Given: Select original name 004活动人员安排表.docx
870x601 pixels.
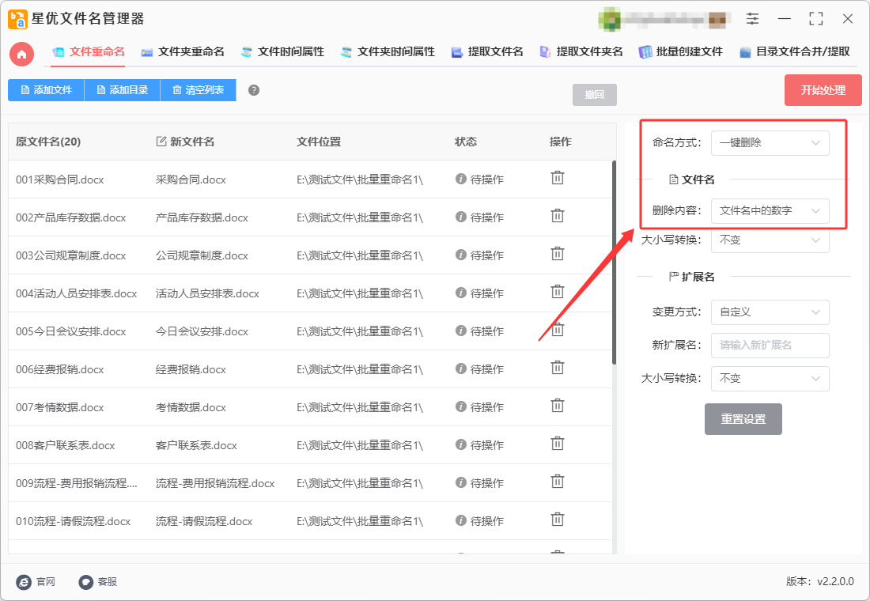Looking at the screenshot, I should [76, 293].
